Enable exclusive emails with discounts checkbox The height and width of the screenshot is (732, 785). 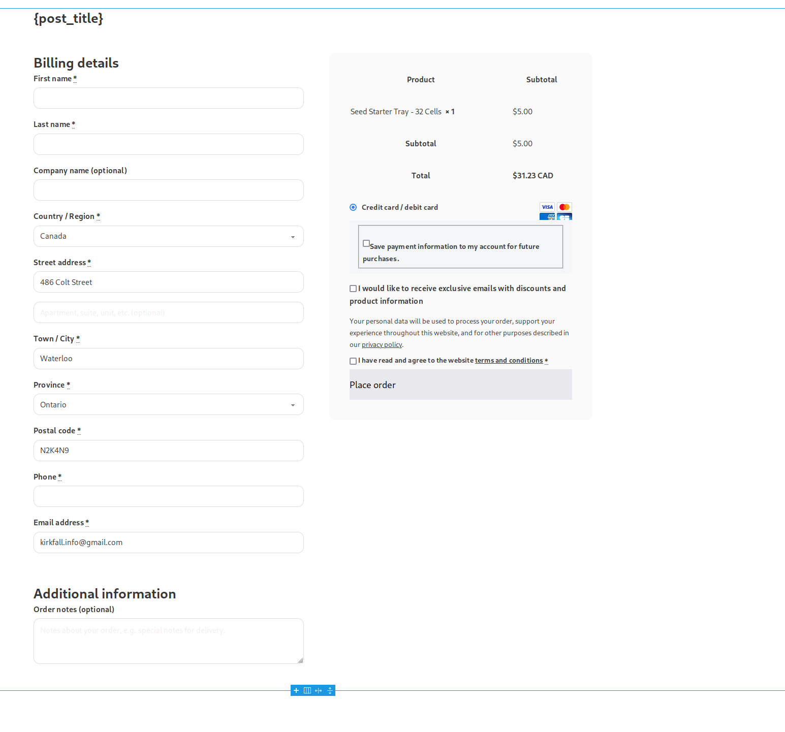coord(353,289)
